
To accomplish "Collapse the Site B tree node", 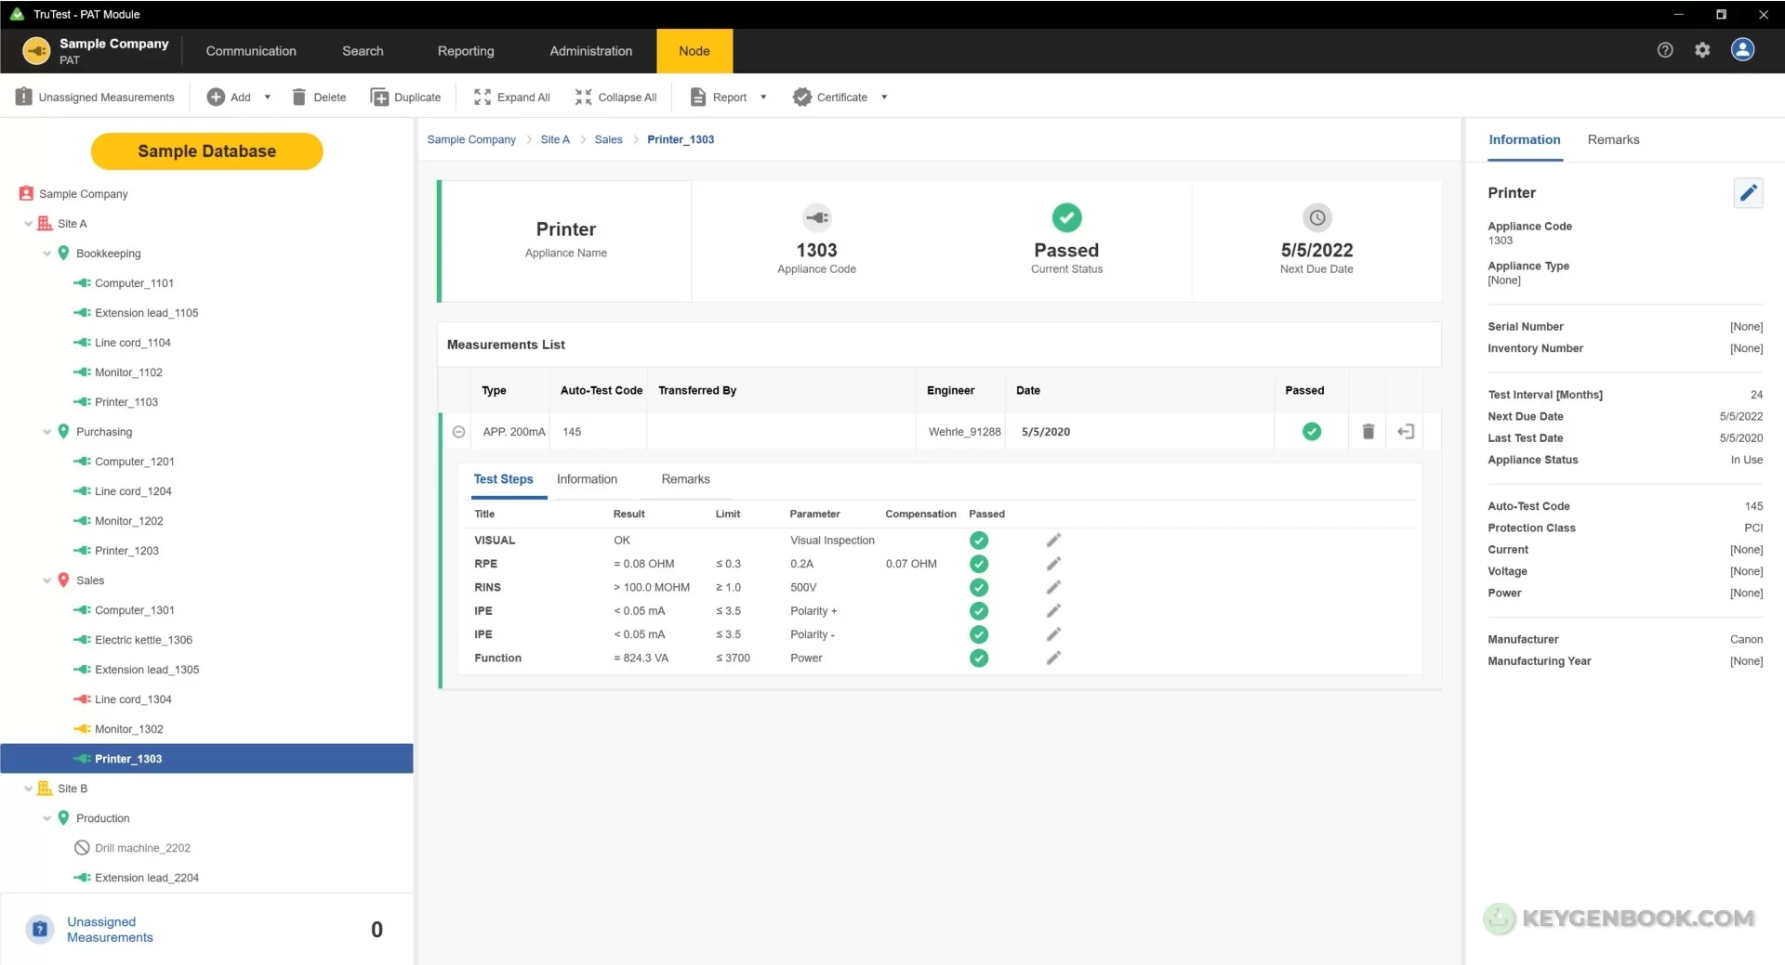I will [29, 789].
